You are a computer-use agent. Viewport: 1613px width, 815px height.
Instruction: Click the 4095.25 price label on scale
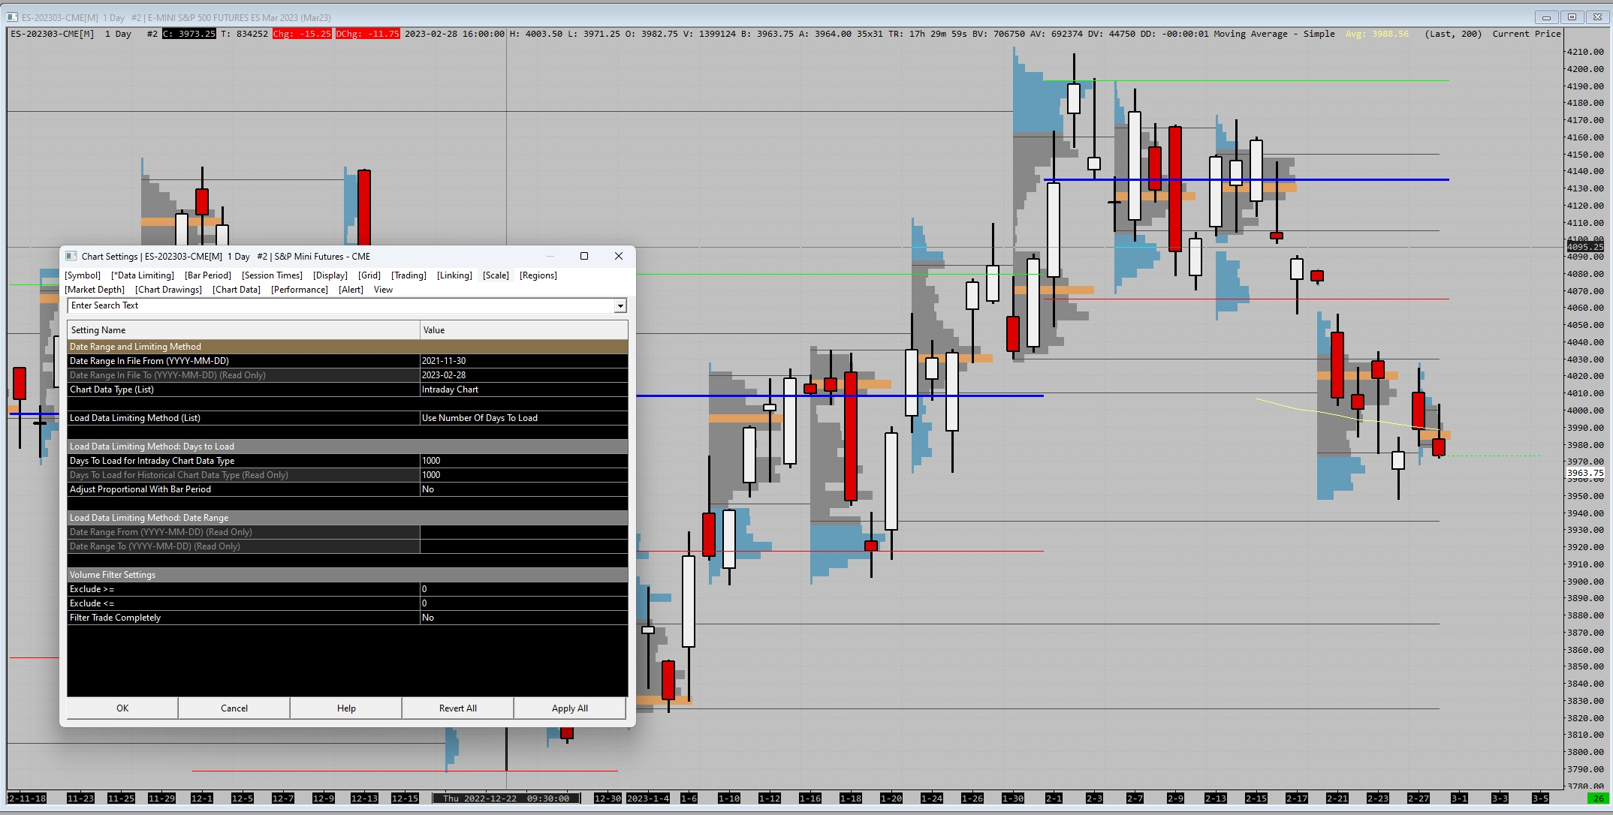[1584, 247]
